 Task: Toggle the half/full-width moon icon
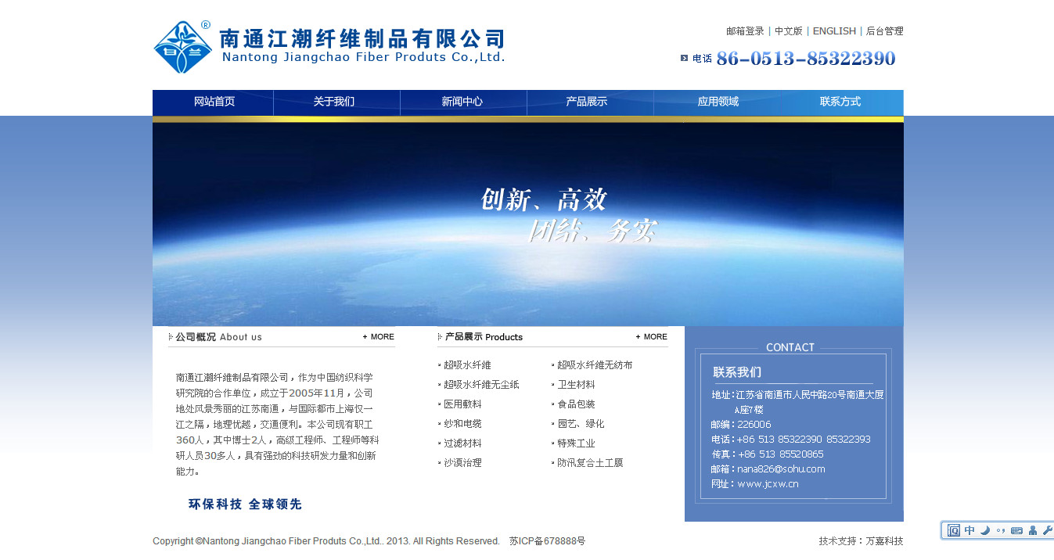tap(985, 530)
